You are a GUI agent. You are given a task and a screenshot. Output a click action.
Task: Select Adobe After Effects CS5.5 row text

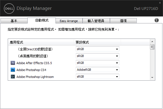pos(34,63)
